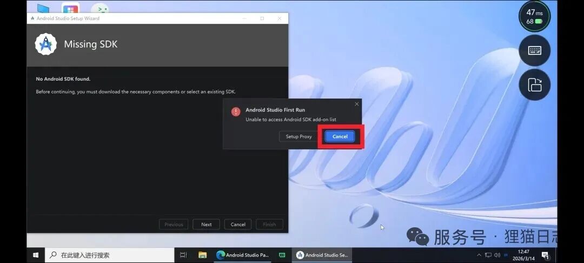Image resolution: width=584 pixels, height=263 pixels.
Task: Switch to Android Studio Setup taskbar item
Action: pos(322,255)
